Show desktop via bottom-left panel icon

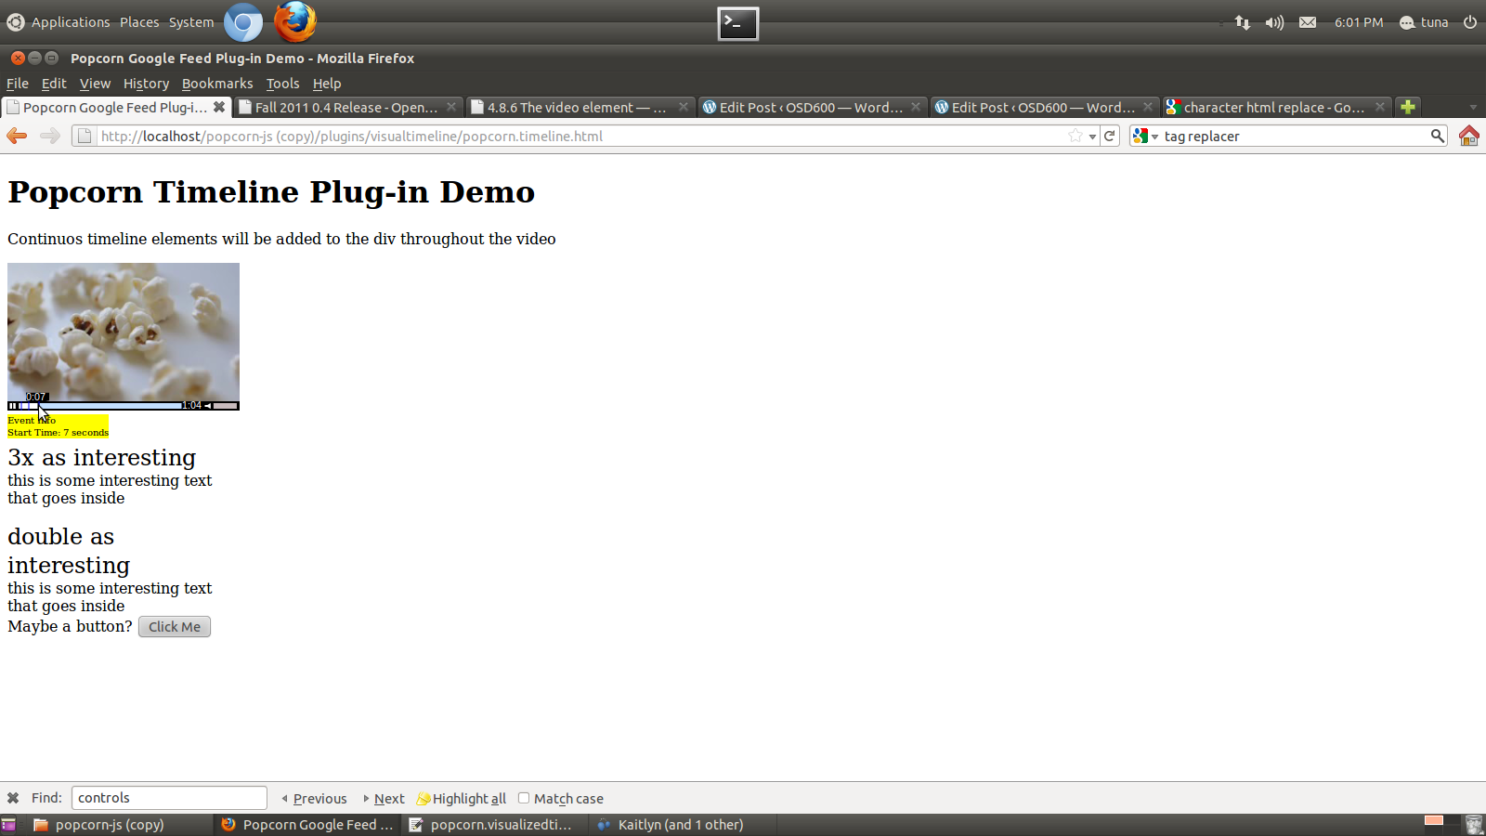pyautogui.click(x=8, y=825)
